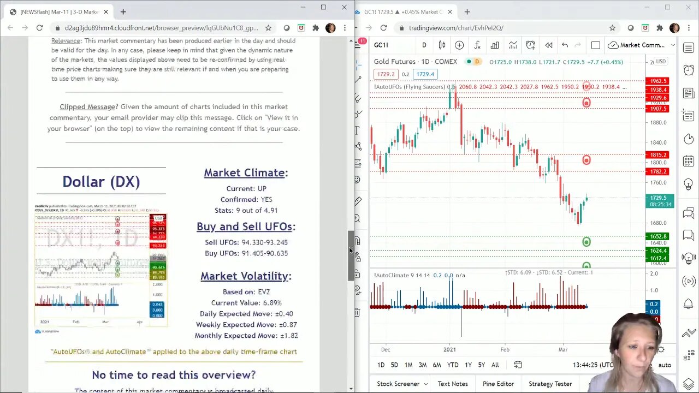
Task: Select the Text tool in drawing toolbar
Action: 358,130
